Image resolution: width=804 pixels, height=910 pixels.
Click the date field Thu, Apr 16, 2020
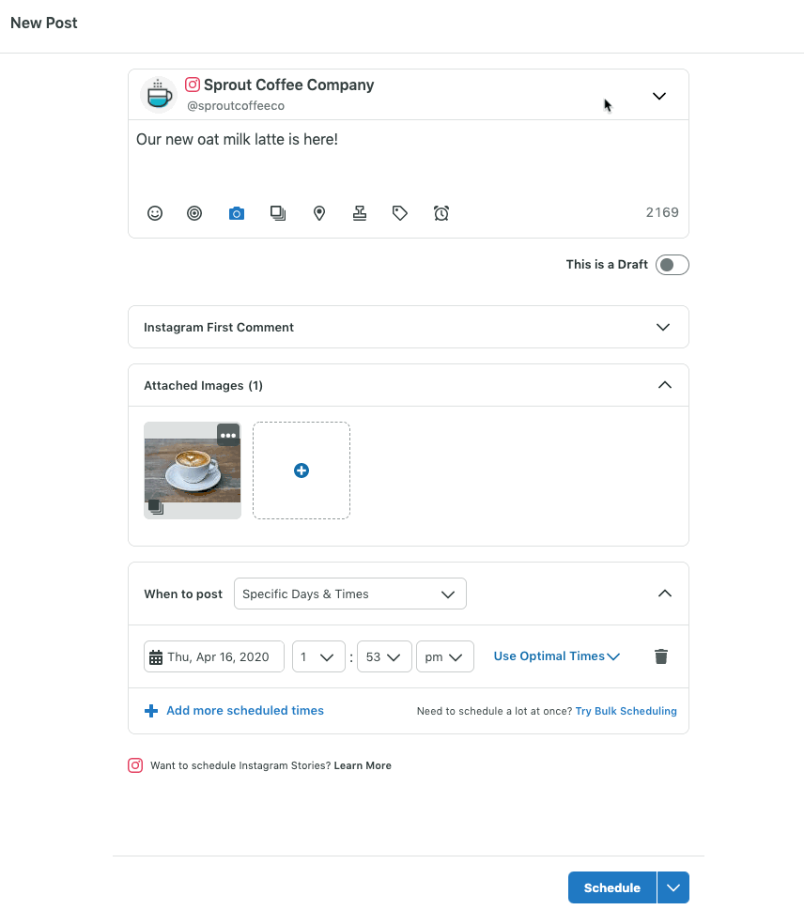[215, 656]
